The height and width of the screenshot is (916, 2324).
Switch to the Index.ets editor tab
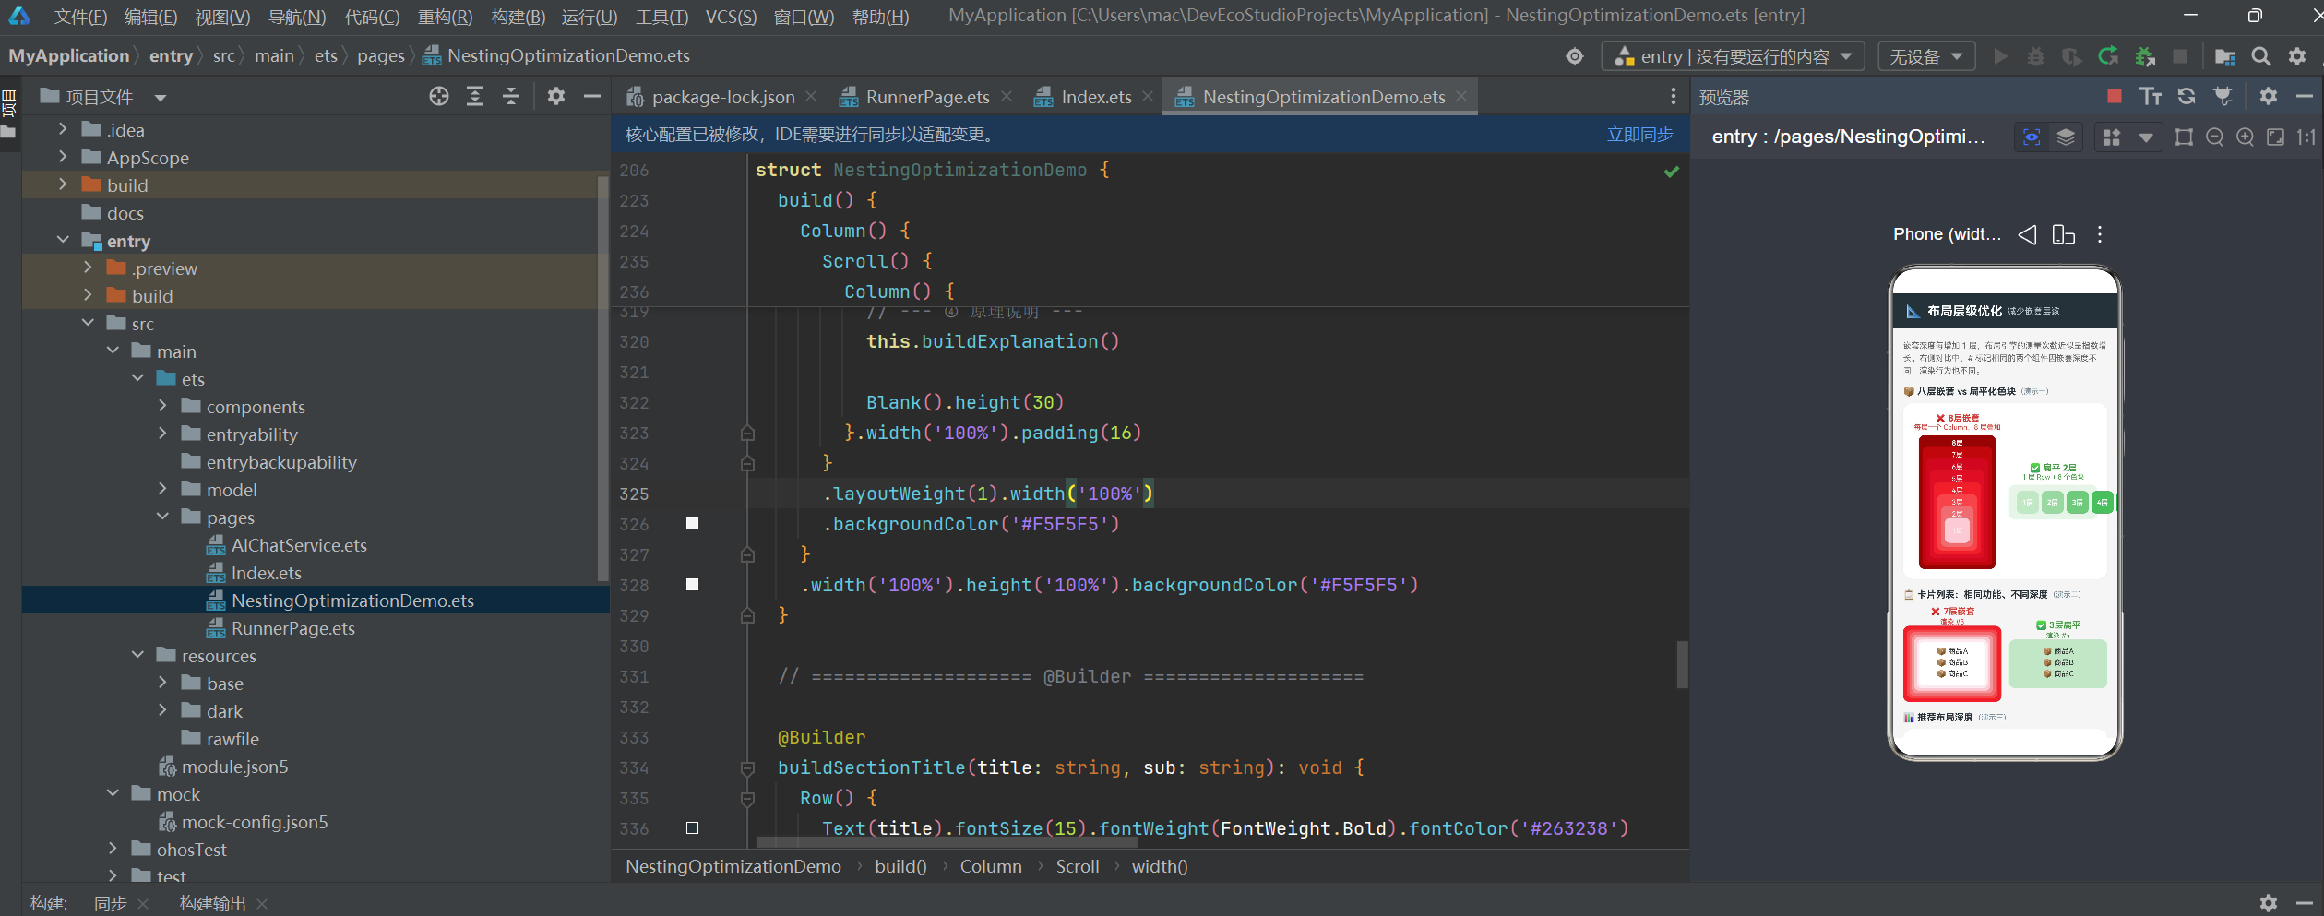[1095, 97]
